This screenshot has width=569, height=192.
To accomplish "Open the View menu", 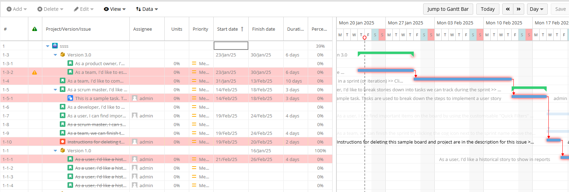I will click(115, 9).
